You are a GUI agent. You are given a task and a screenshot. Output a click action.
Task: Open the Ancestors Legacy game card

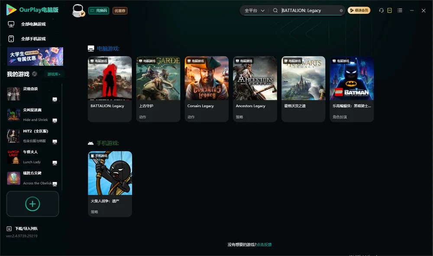pyautogui.click(x=255, y=89)
